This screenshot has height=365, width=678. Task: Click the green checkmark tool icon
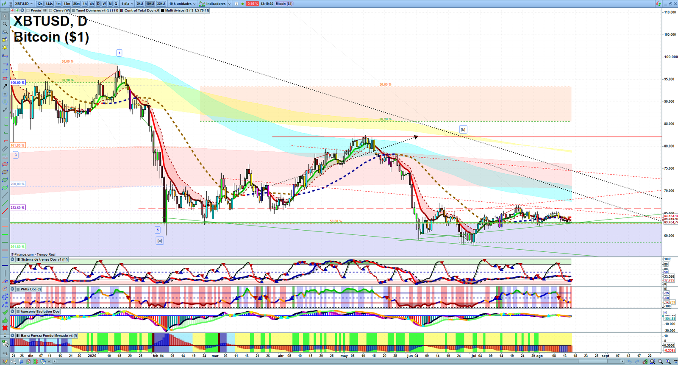pyautogui.click(x=5, y=312)
